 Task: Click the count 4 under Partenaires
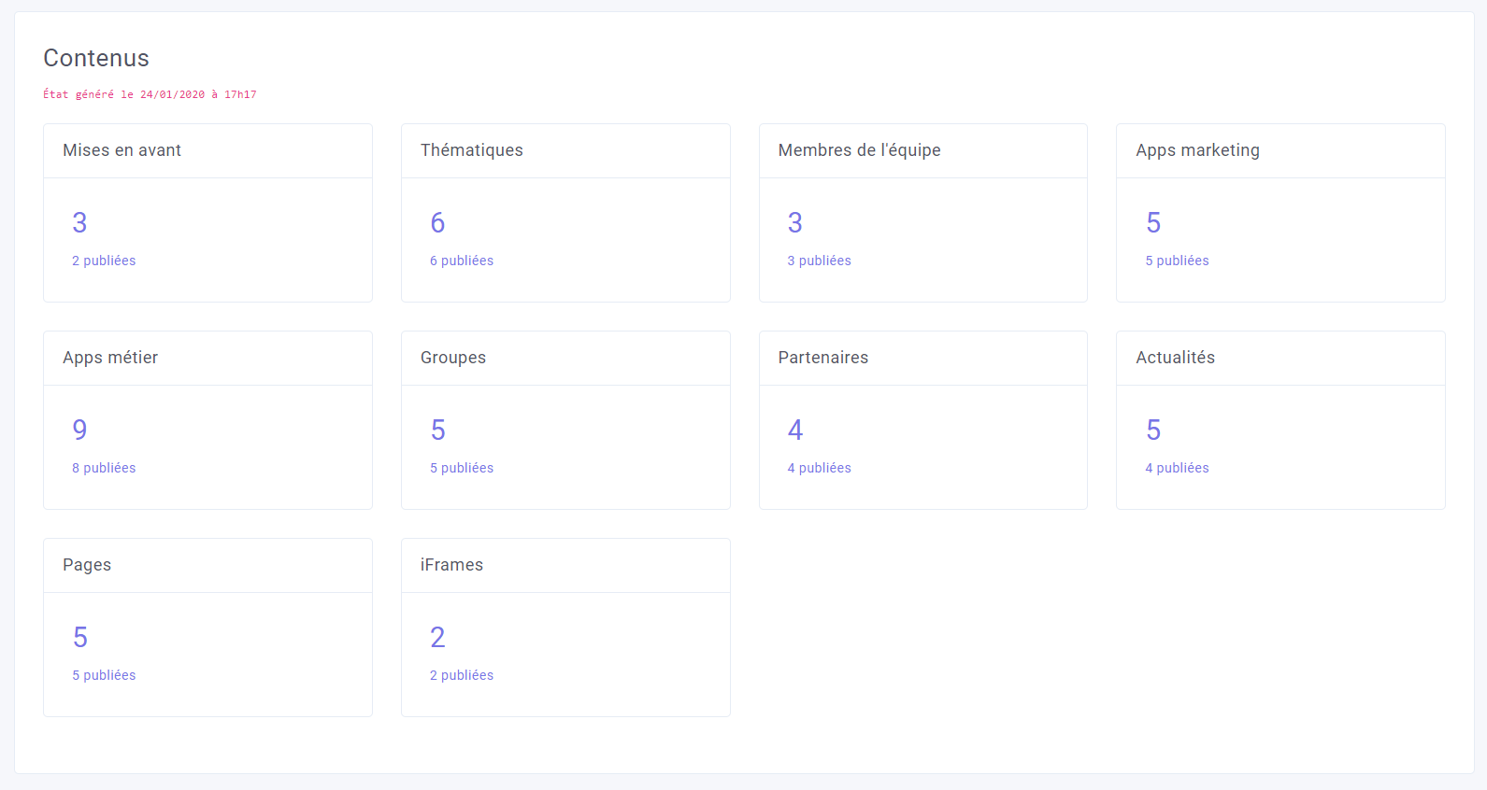point(795,430)
